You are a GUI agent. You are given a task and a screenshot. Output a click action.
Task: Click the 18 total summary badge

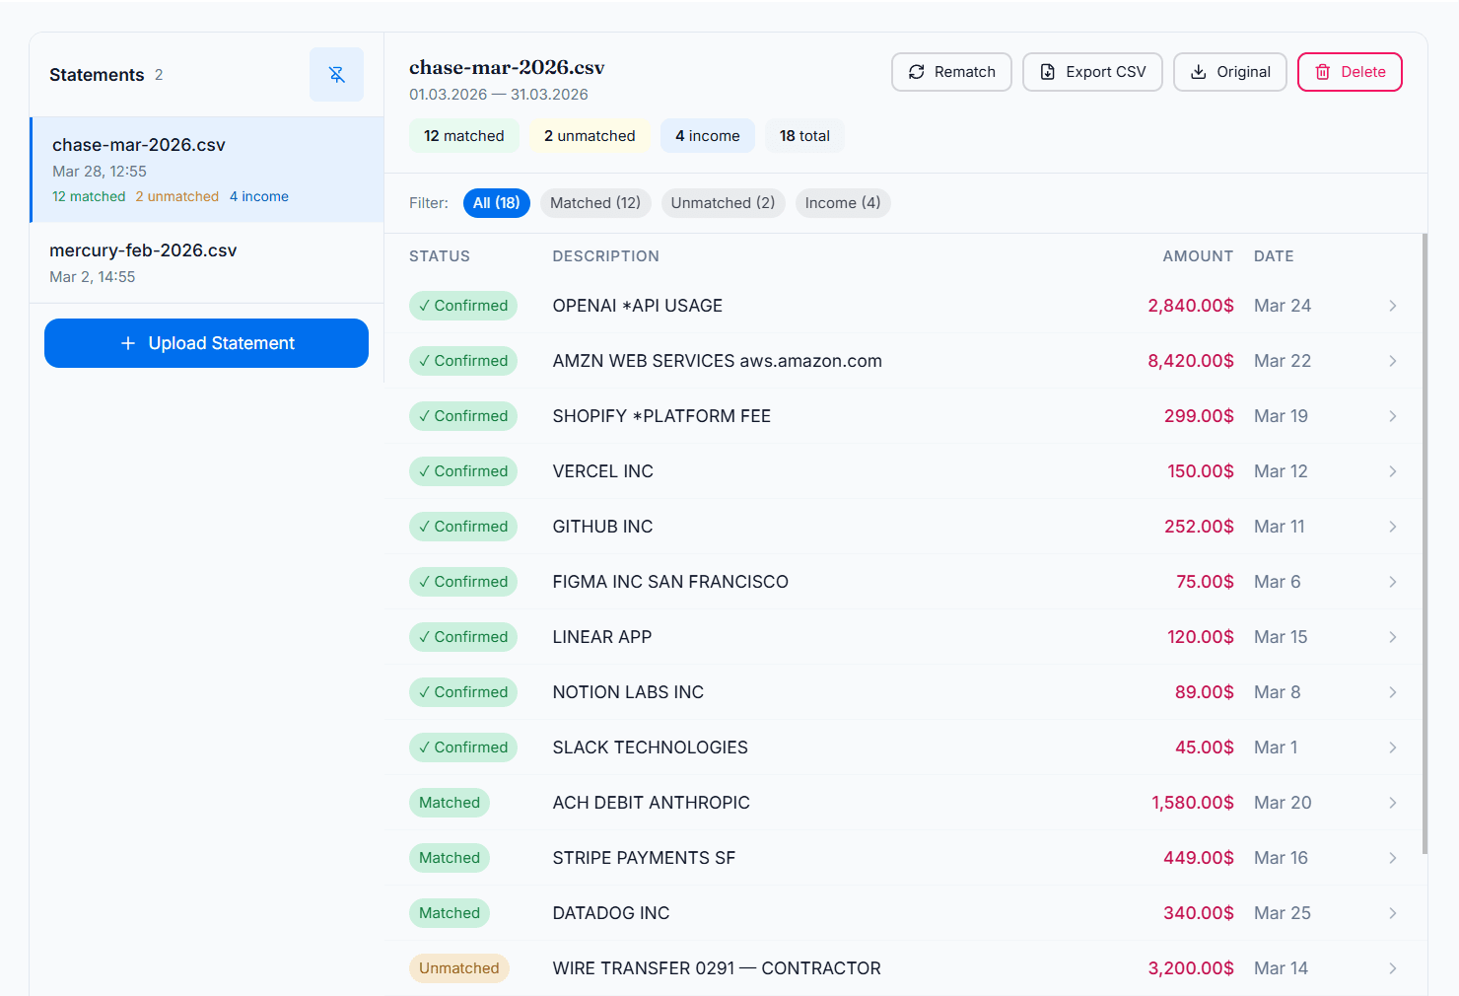click(x=804, y=136)
